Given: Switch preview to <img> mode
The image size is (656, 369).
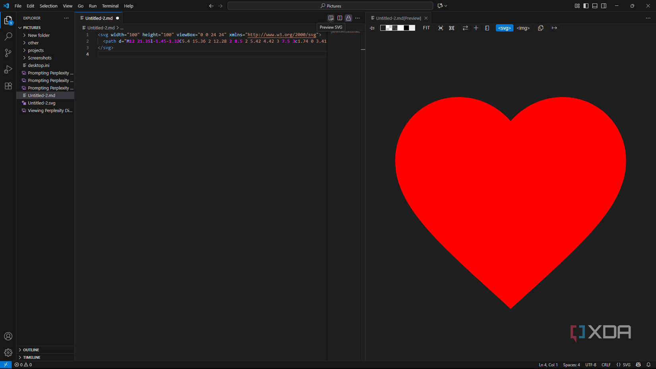Looking at the screenshot, I should 523,28.
